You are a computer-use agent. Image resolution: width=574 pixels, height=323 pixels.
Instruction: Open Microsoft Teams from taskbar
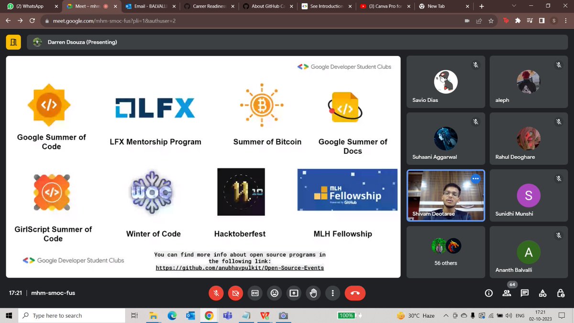227,315
